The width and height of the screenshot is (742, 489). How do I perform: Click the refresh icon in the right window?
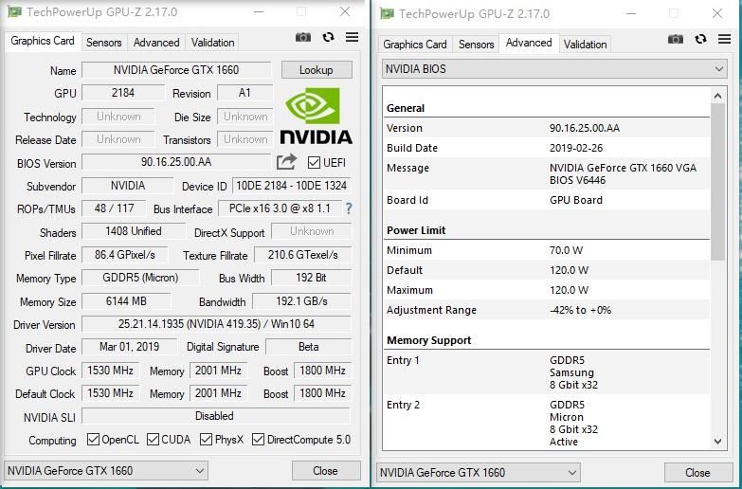pyautogui.click(x=700, y=39)
